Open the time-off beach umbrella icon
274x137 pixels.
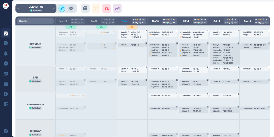tap(96, 8)
